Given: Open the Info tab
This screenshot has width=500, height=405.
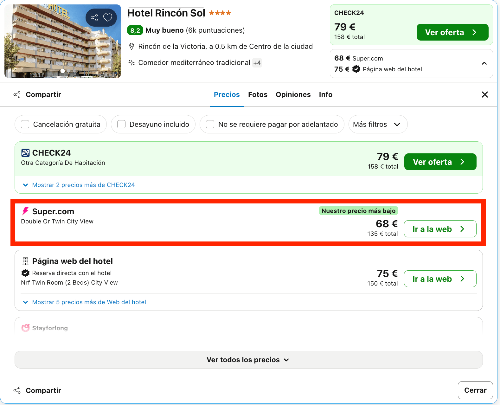Looking at the screenshot, I should (x=325, y=94).
